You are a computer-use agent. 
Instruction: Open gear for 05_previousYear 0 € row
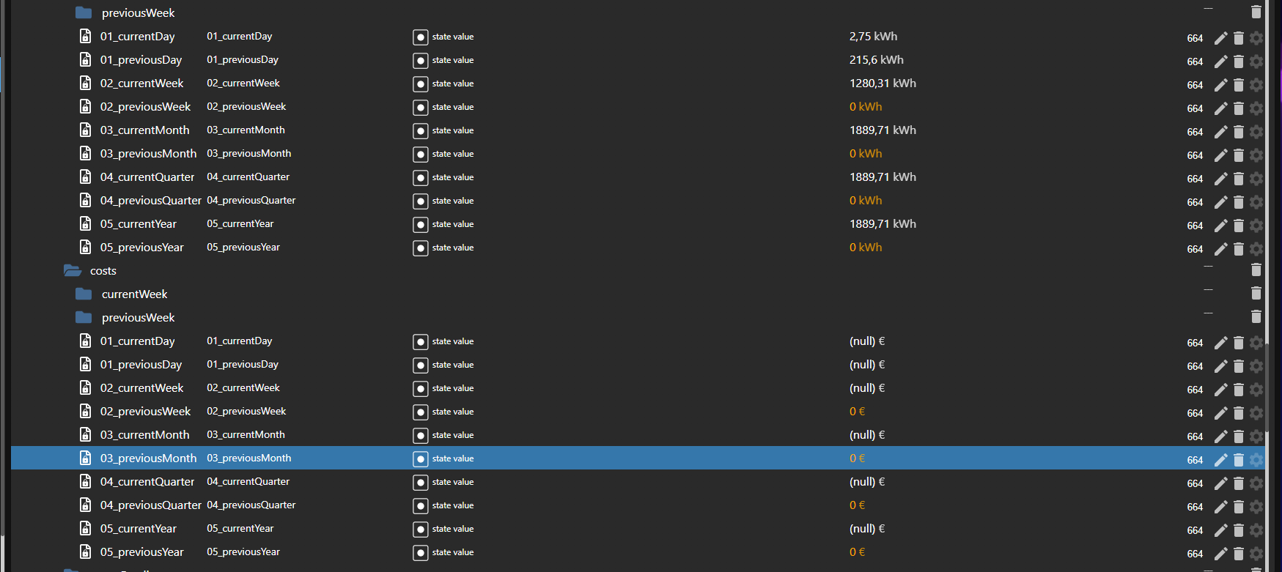[1256, 554]
